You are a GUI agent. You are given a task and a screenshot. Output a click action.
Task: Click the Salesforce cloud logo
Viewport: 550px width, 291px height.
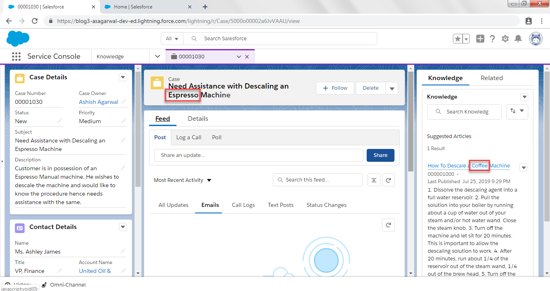point(18,39)
